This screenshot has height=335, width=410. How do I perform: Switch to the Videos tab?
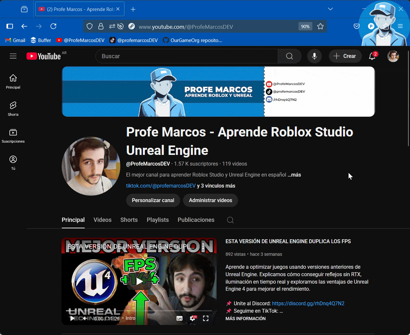click(102, 220)
